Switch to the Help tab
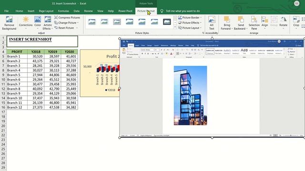Image resolution: width=305 pixels, height=171 pixels. coord(111,11)
